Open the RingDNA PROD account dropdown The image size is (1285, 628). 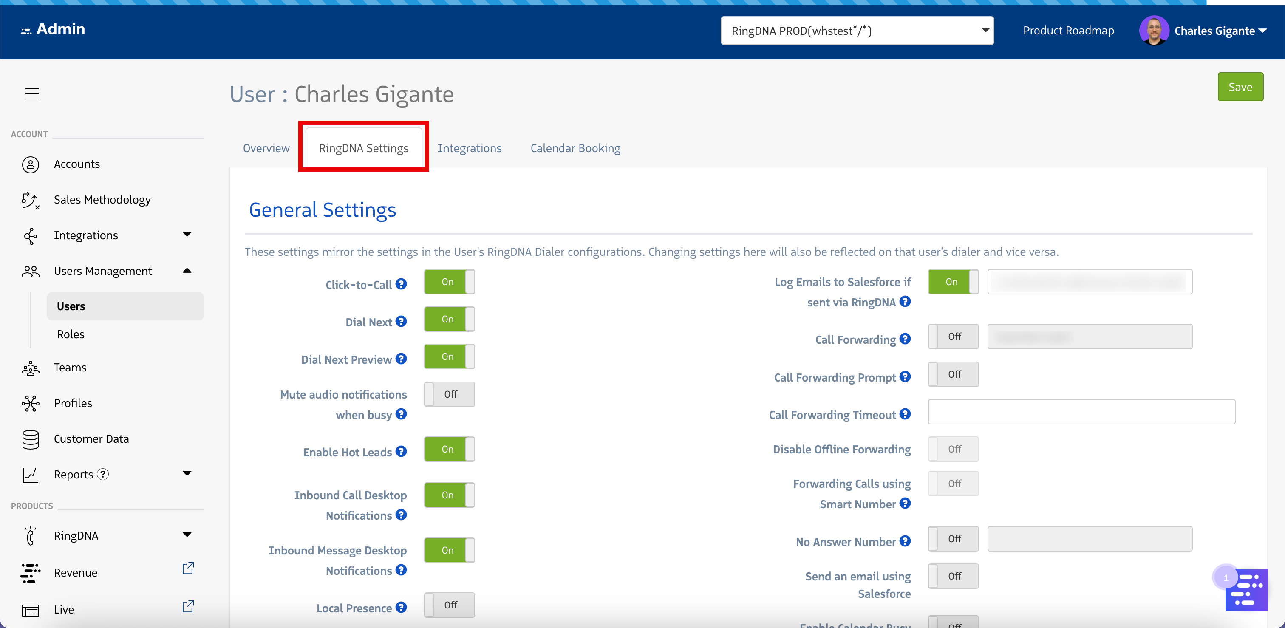coord(857,31)
